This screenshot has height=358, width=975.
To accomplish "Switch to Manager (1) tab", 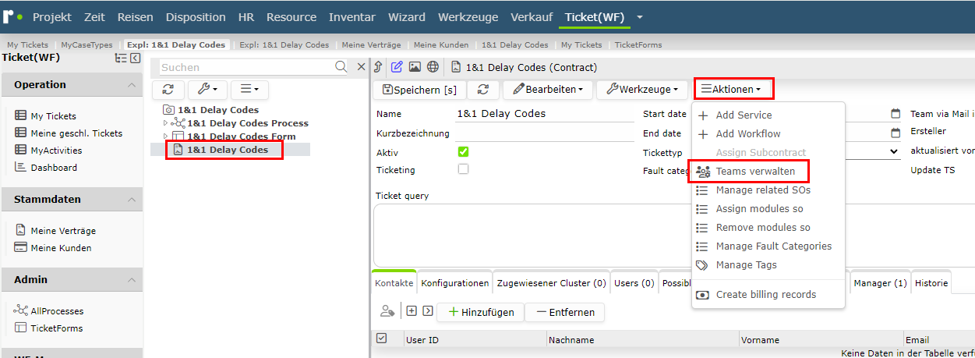I will click(880, 283).
